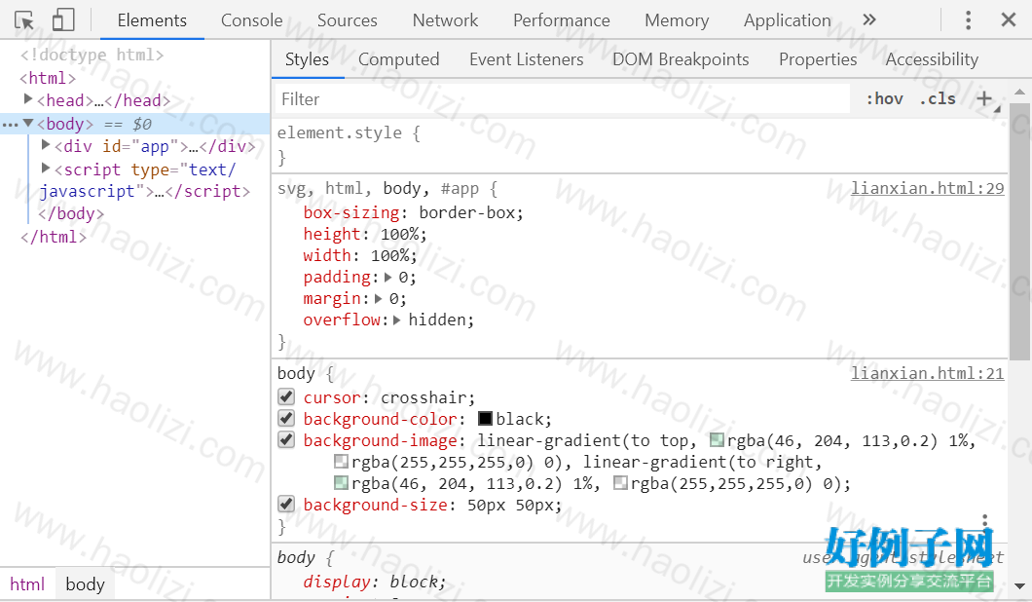Expand the script node arrow
This screenshot has width=1032, height=602.
tap(46, 168)
